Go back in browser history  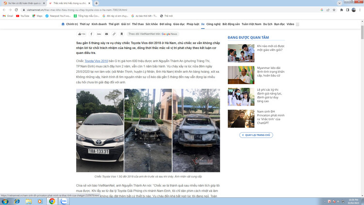tap(4, 10)
